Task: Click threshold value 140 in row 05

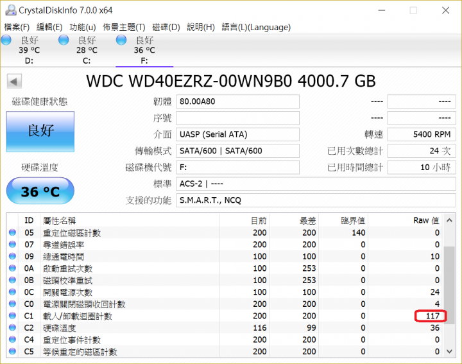Action: 358,232
